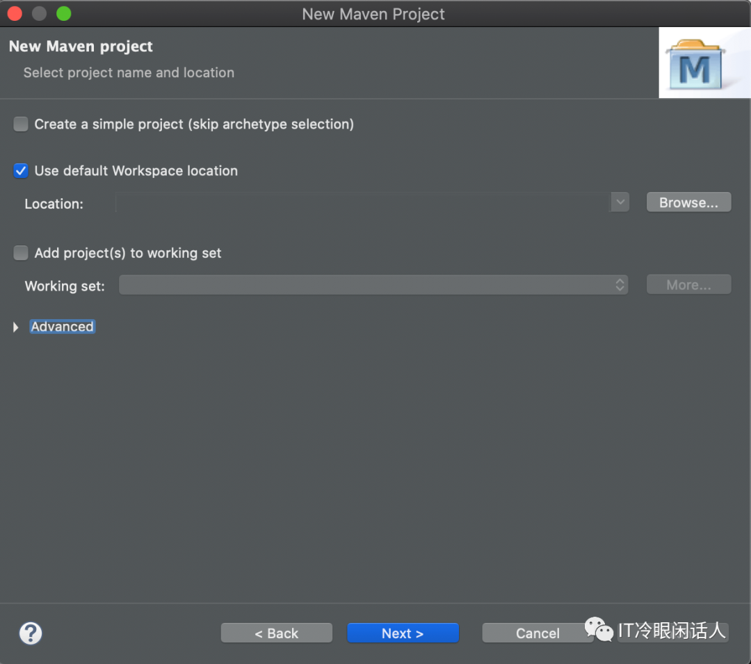Cancel the New Maven Project wizard

(x=538, y=633)
